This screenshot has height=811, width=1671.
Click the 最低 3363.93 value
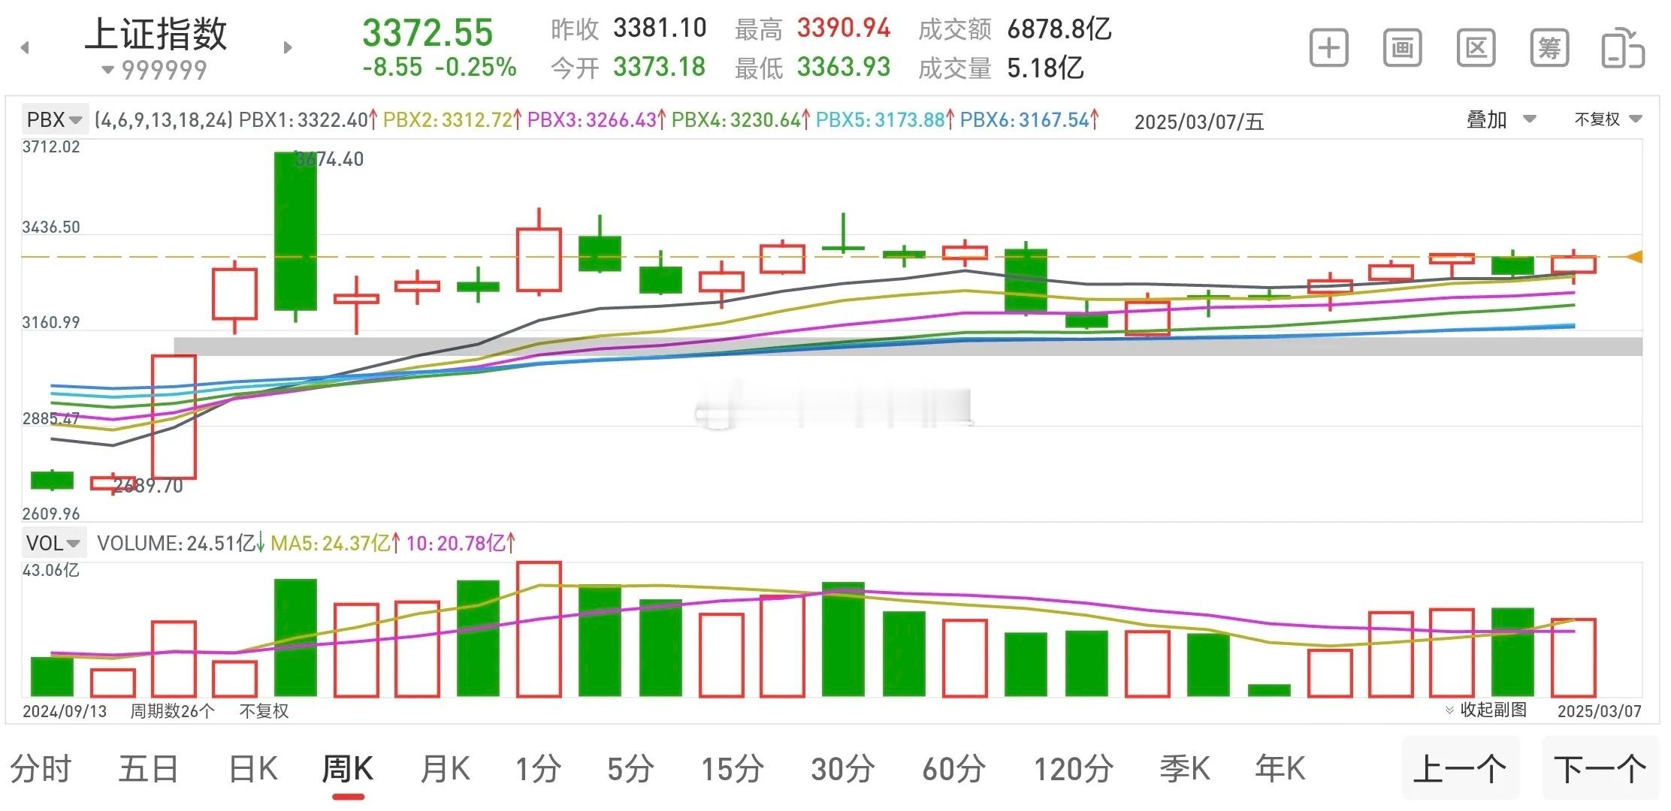coord(844,68)
